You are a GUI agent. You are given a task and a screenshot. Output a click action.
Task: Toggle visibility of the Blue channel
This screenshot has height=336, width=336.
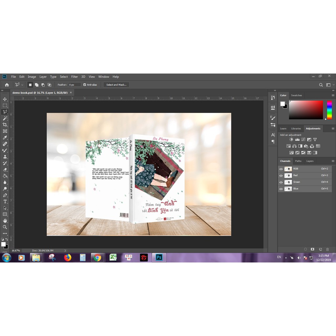click(x=281, y=189)
